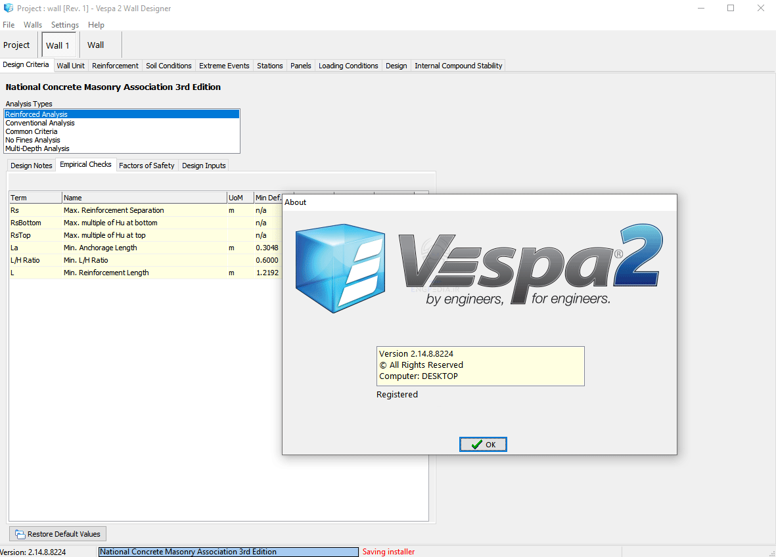Viewport: 776px width, 557px height.
Task: Select the La row term cell
Action: pos(35,248)
